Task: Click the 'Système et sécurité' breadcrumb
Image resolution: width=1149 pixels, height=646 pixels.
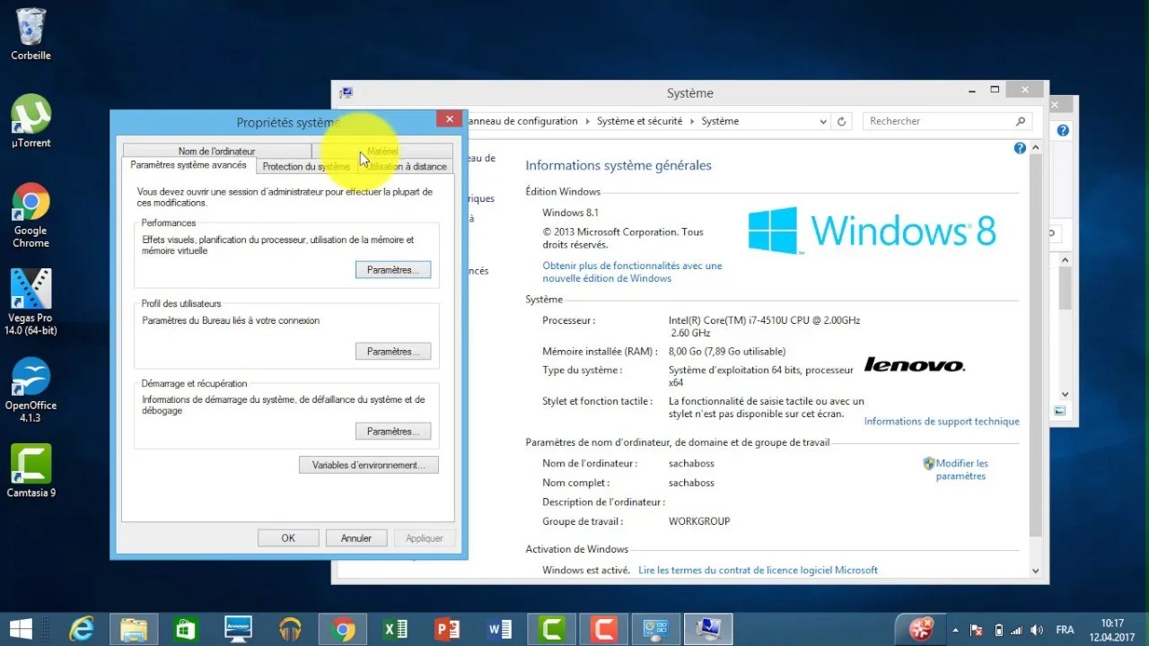Action: (x=639, y=121)
